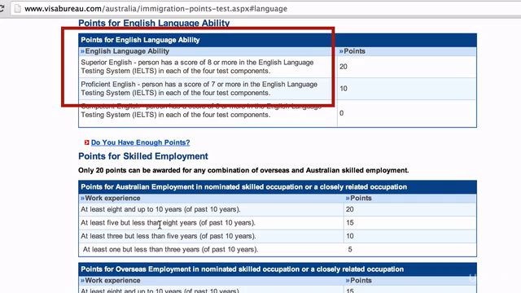Click the 0 points cell for Competent English
521x293 pixels.
point(407,113)
